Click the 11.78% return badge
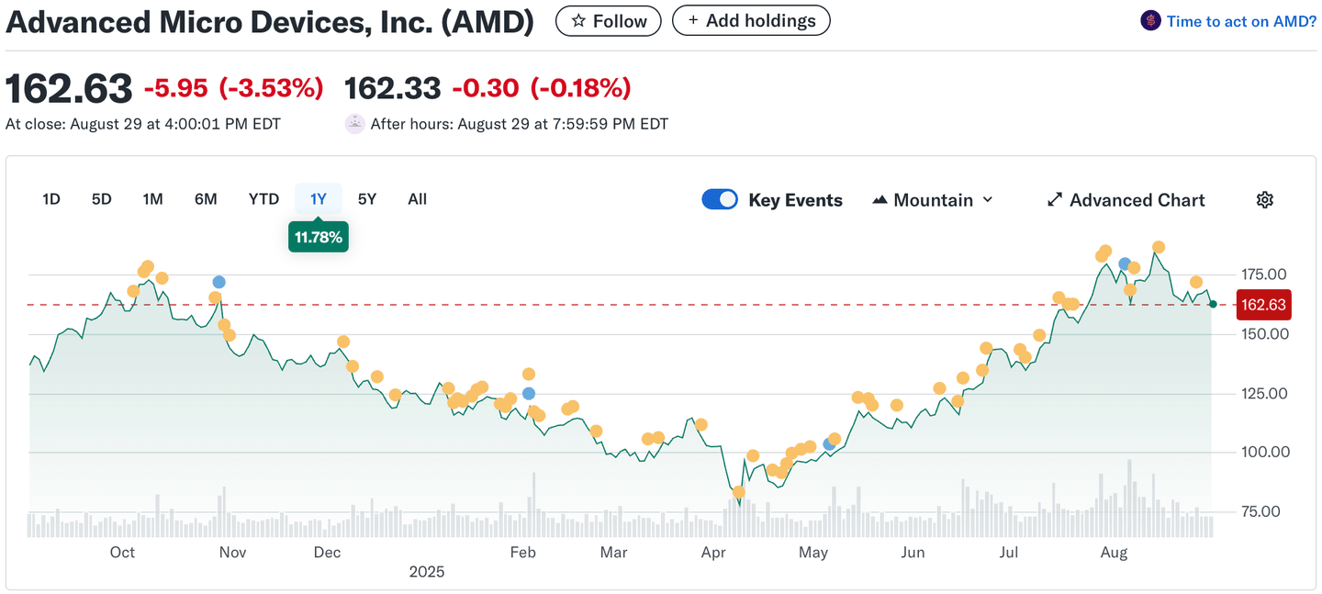The image size is (1322, 594). pos(318,237)
